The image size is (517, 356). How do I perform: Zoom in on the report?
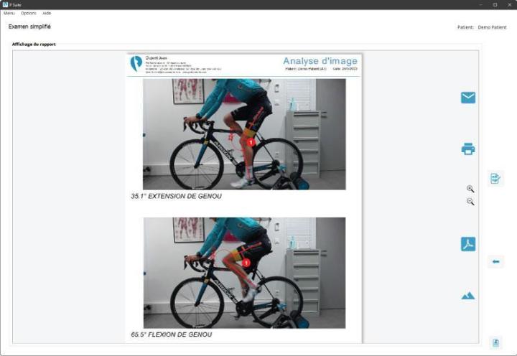[470, 189]
